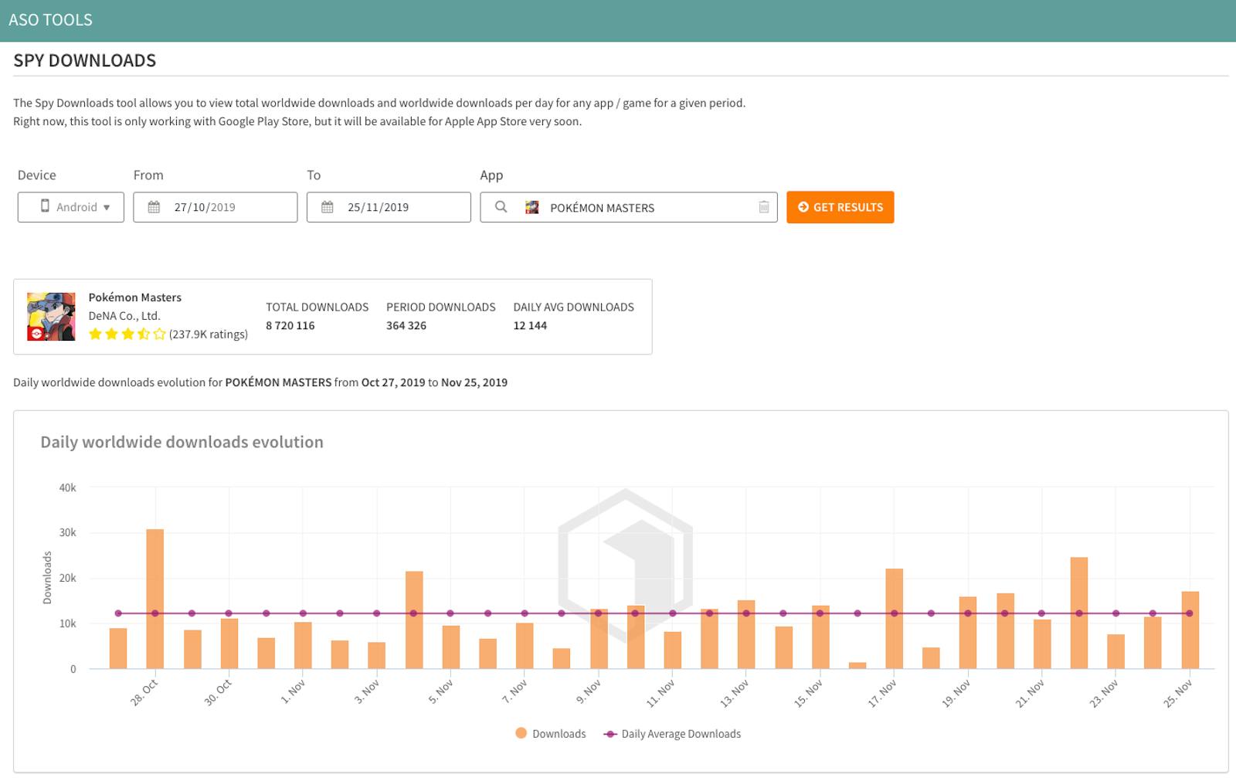This screenshot has height=778, width=1236.
Task: Click the 13. Nov downloads bar
Action: 746,634
